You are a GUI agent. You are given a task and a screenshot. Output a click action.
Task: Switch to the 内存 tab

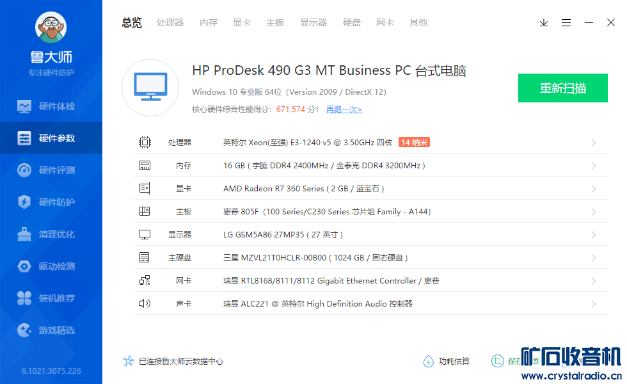pyautogui.click(x=209, y=23)
